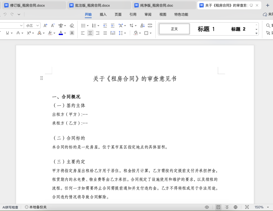
Task: Expand underline style dropdown arrow
Action: point(12,33)
